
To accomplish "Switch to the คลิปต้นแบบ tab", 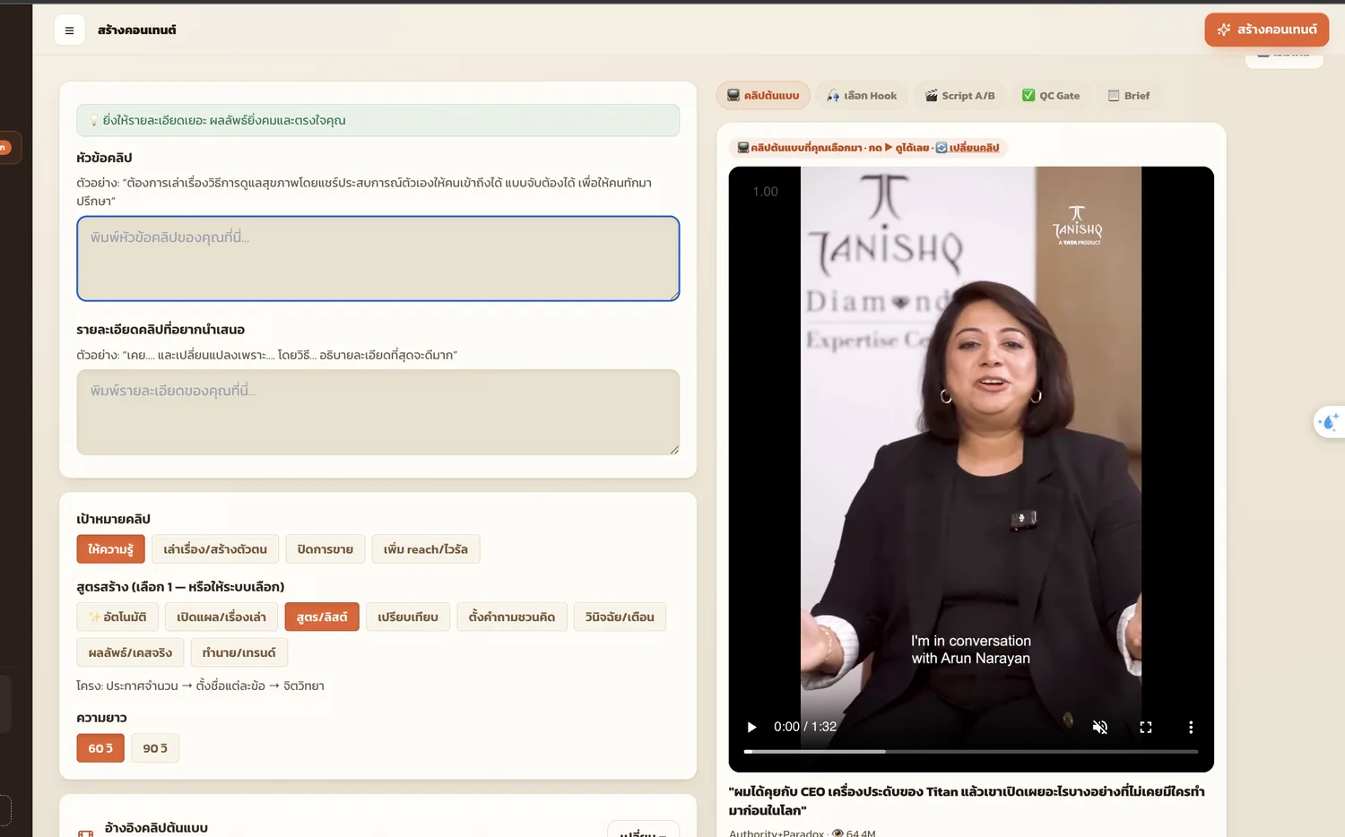I will [763, 96].
